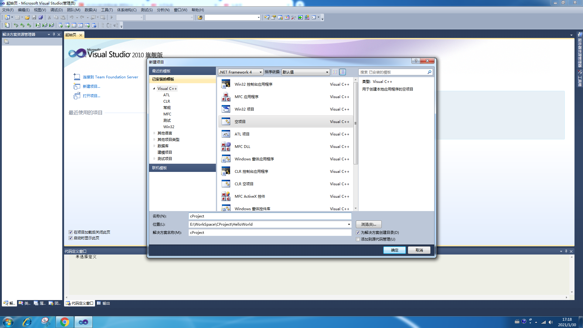Click the Open File folder icon
Viewport: 583px width, 328px height.
click(27, 18)
